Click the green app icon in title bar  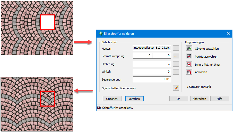pos(100,34)
